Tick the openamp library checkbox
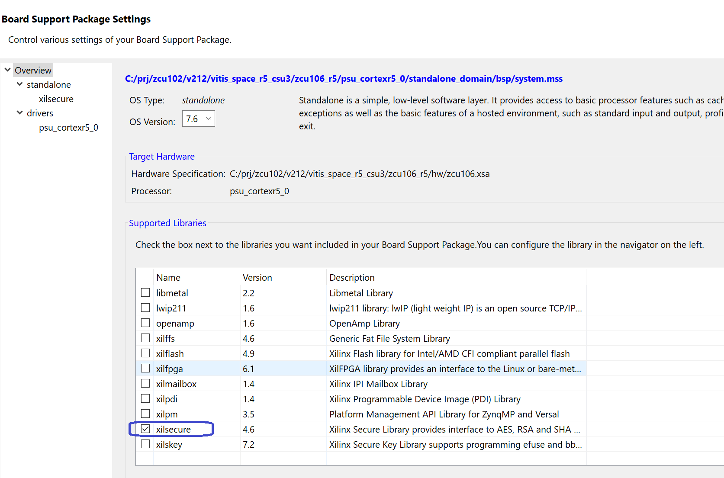 [145, 323]
